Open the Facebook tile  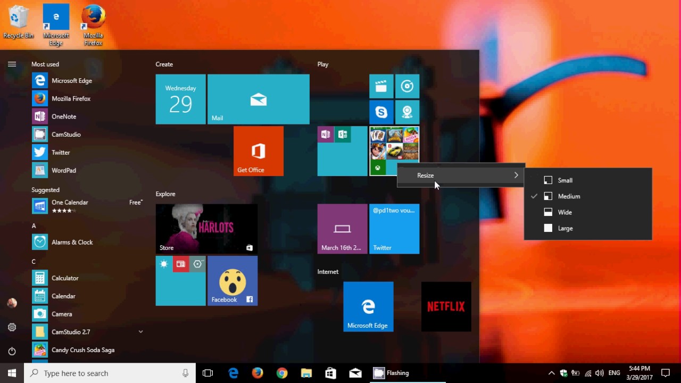(232, 281)
